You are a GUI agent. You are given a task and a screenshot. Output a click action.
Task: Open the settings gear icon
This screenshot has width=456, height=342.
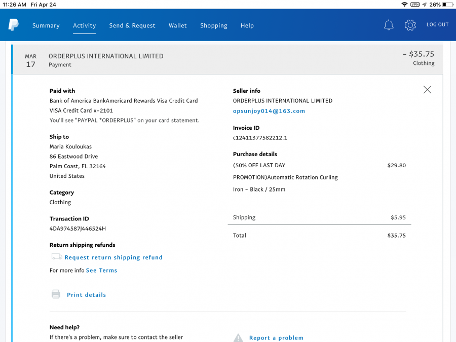(410, 25)
